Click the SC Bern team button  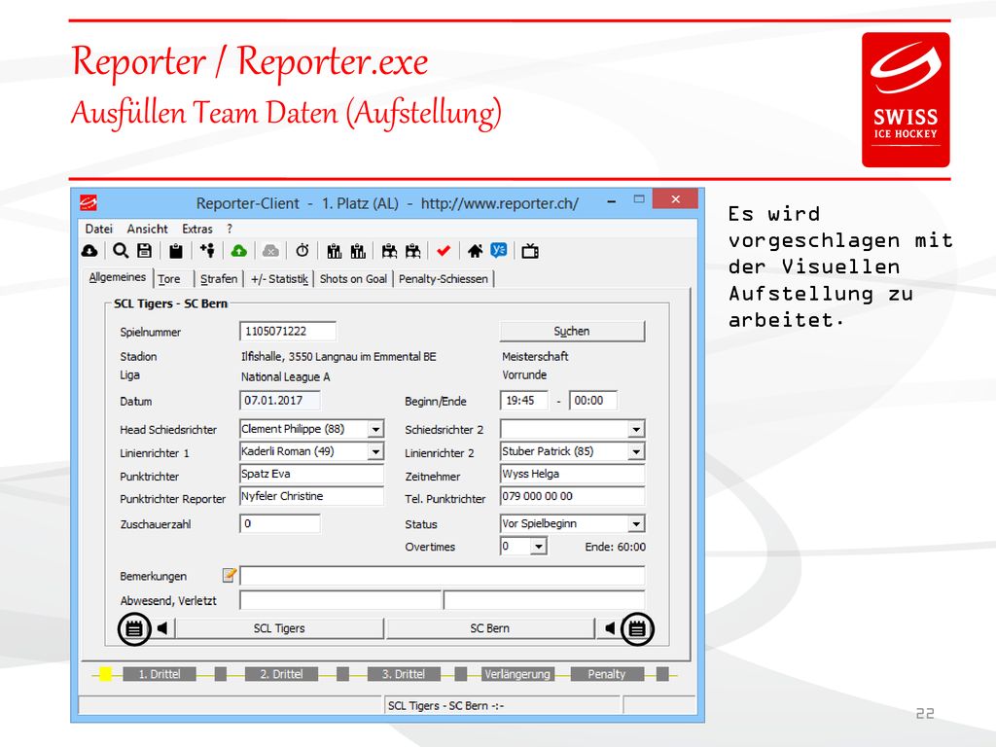coord(490,628)
